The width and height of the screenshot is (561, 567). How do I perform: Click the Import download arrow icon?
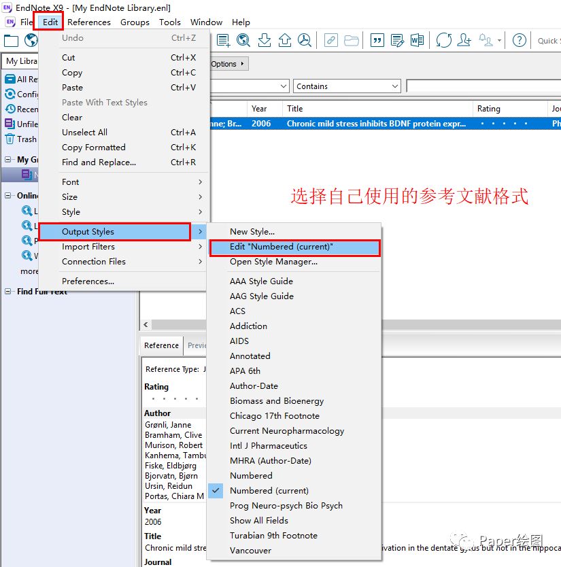[x=265, y=40]
